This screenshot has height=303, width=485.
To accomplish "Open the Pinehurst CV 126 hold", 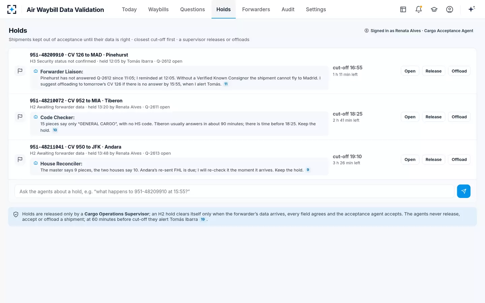I will 410,71.
